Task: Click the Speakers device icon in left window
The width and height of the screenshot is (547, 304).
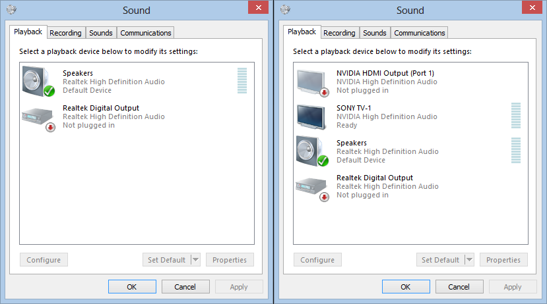Action: pyautogui.click(x=37, y=81)
